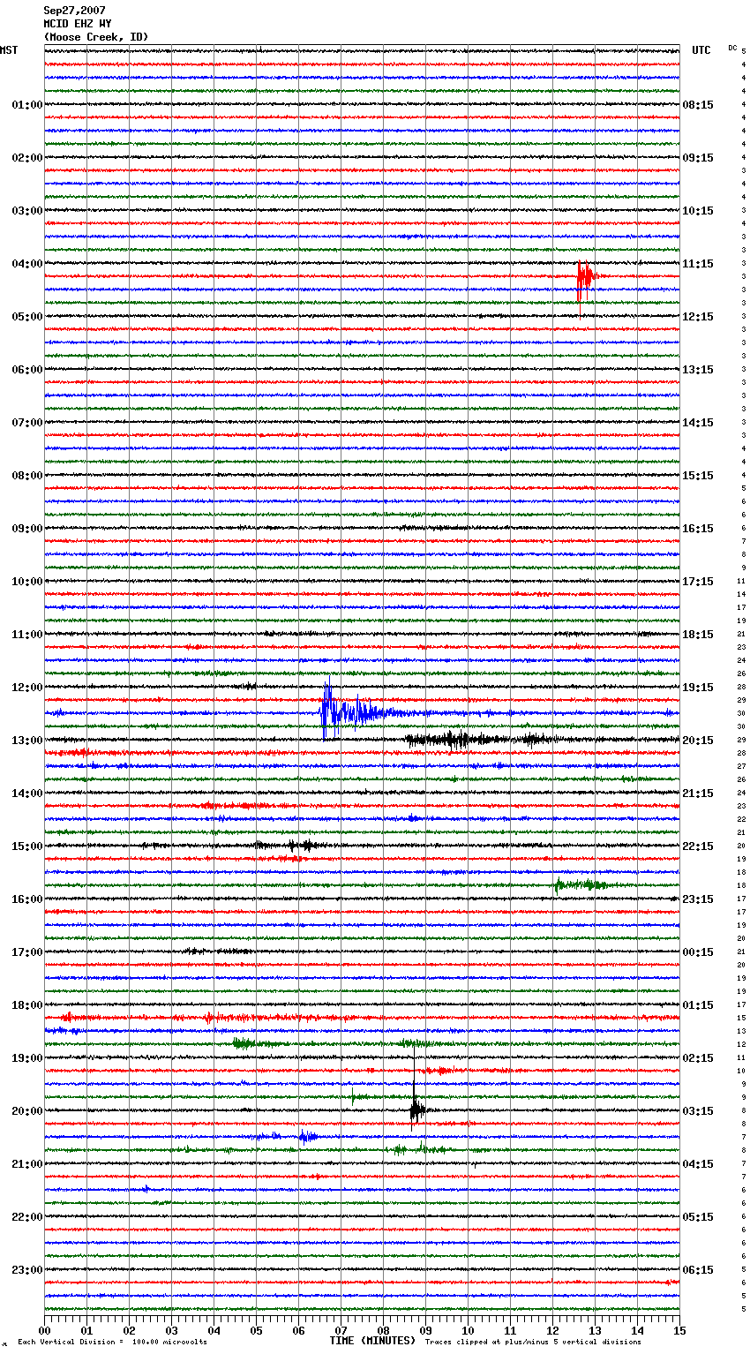Click the UTC time label "02:15"
The image size is (750, 1354).
698,1058
